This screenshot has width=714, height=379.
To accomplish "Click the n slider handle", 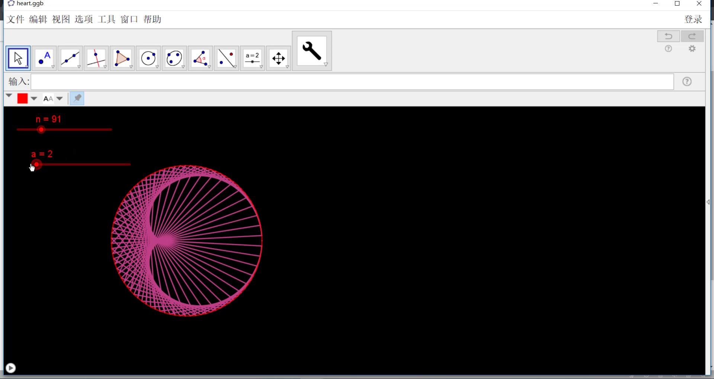I will coord(41,130).
